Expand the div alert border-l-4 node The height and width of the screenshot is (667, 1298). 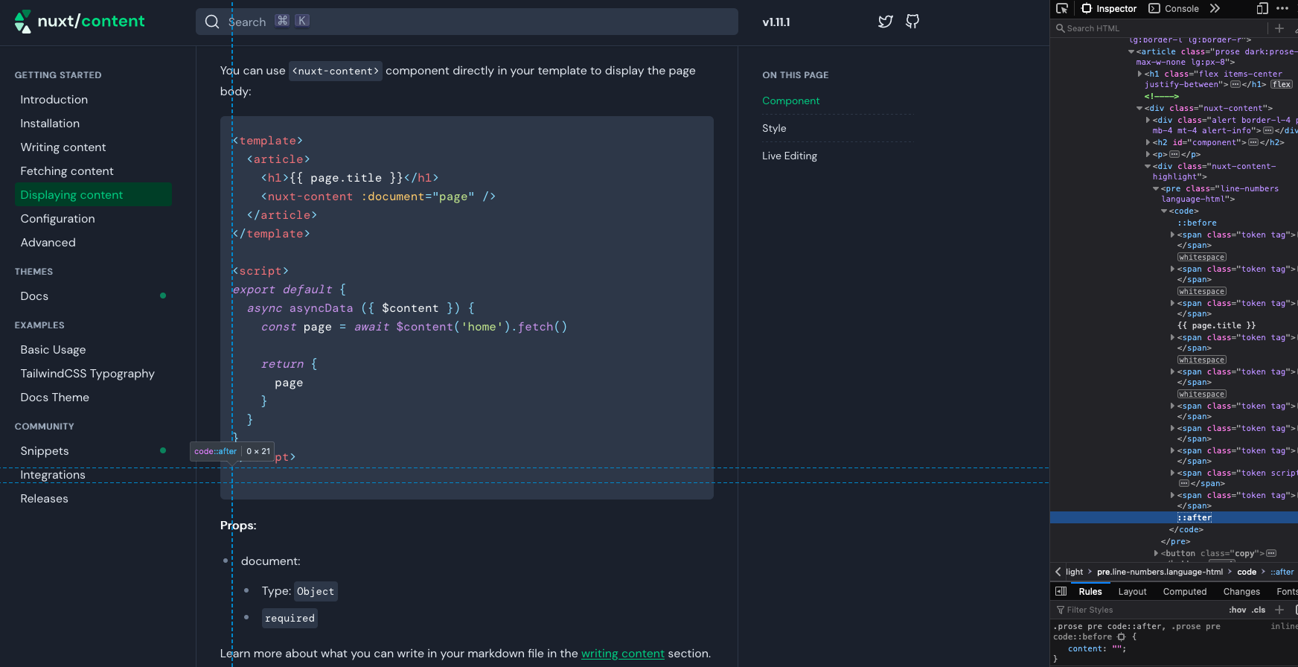pos(1148,121)
